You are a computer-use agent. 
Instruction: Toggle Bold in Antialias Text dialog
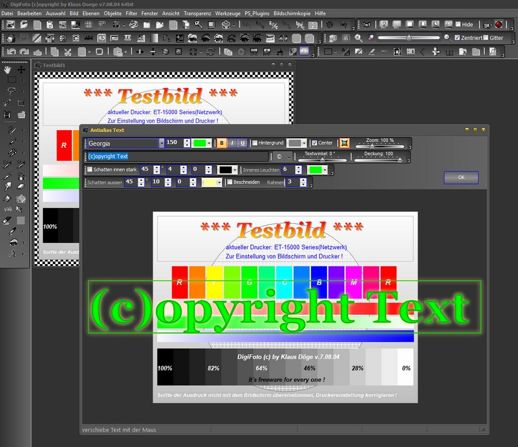(x=222, y=143)
